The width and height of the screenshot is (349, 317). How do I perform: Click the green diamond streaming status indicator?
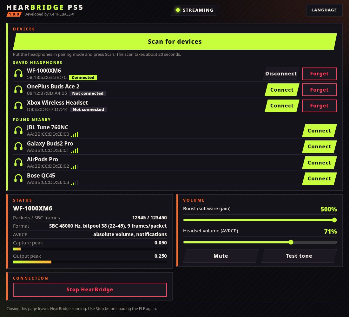(178, 10)
